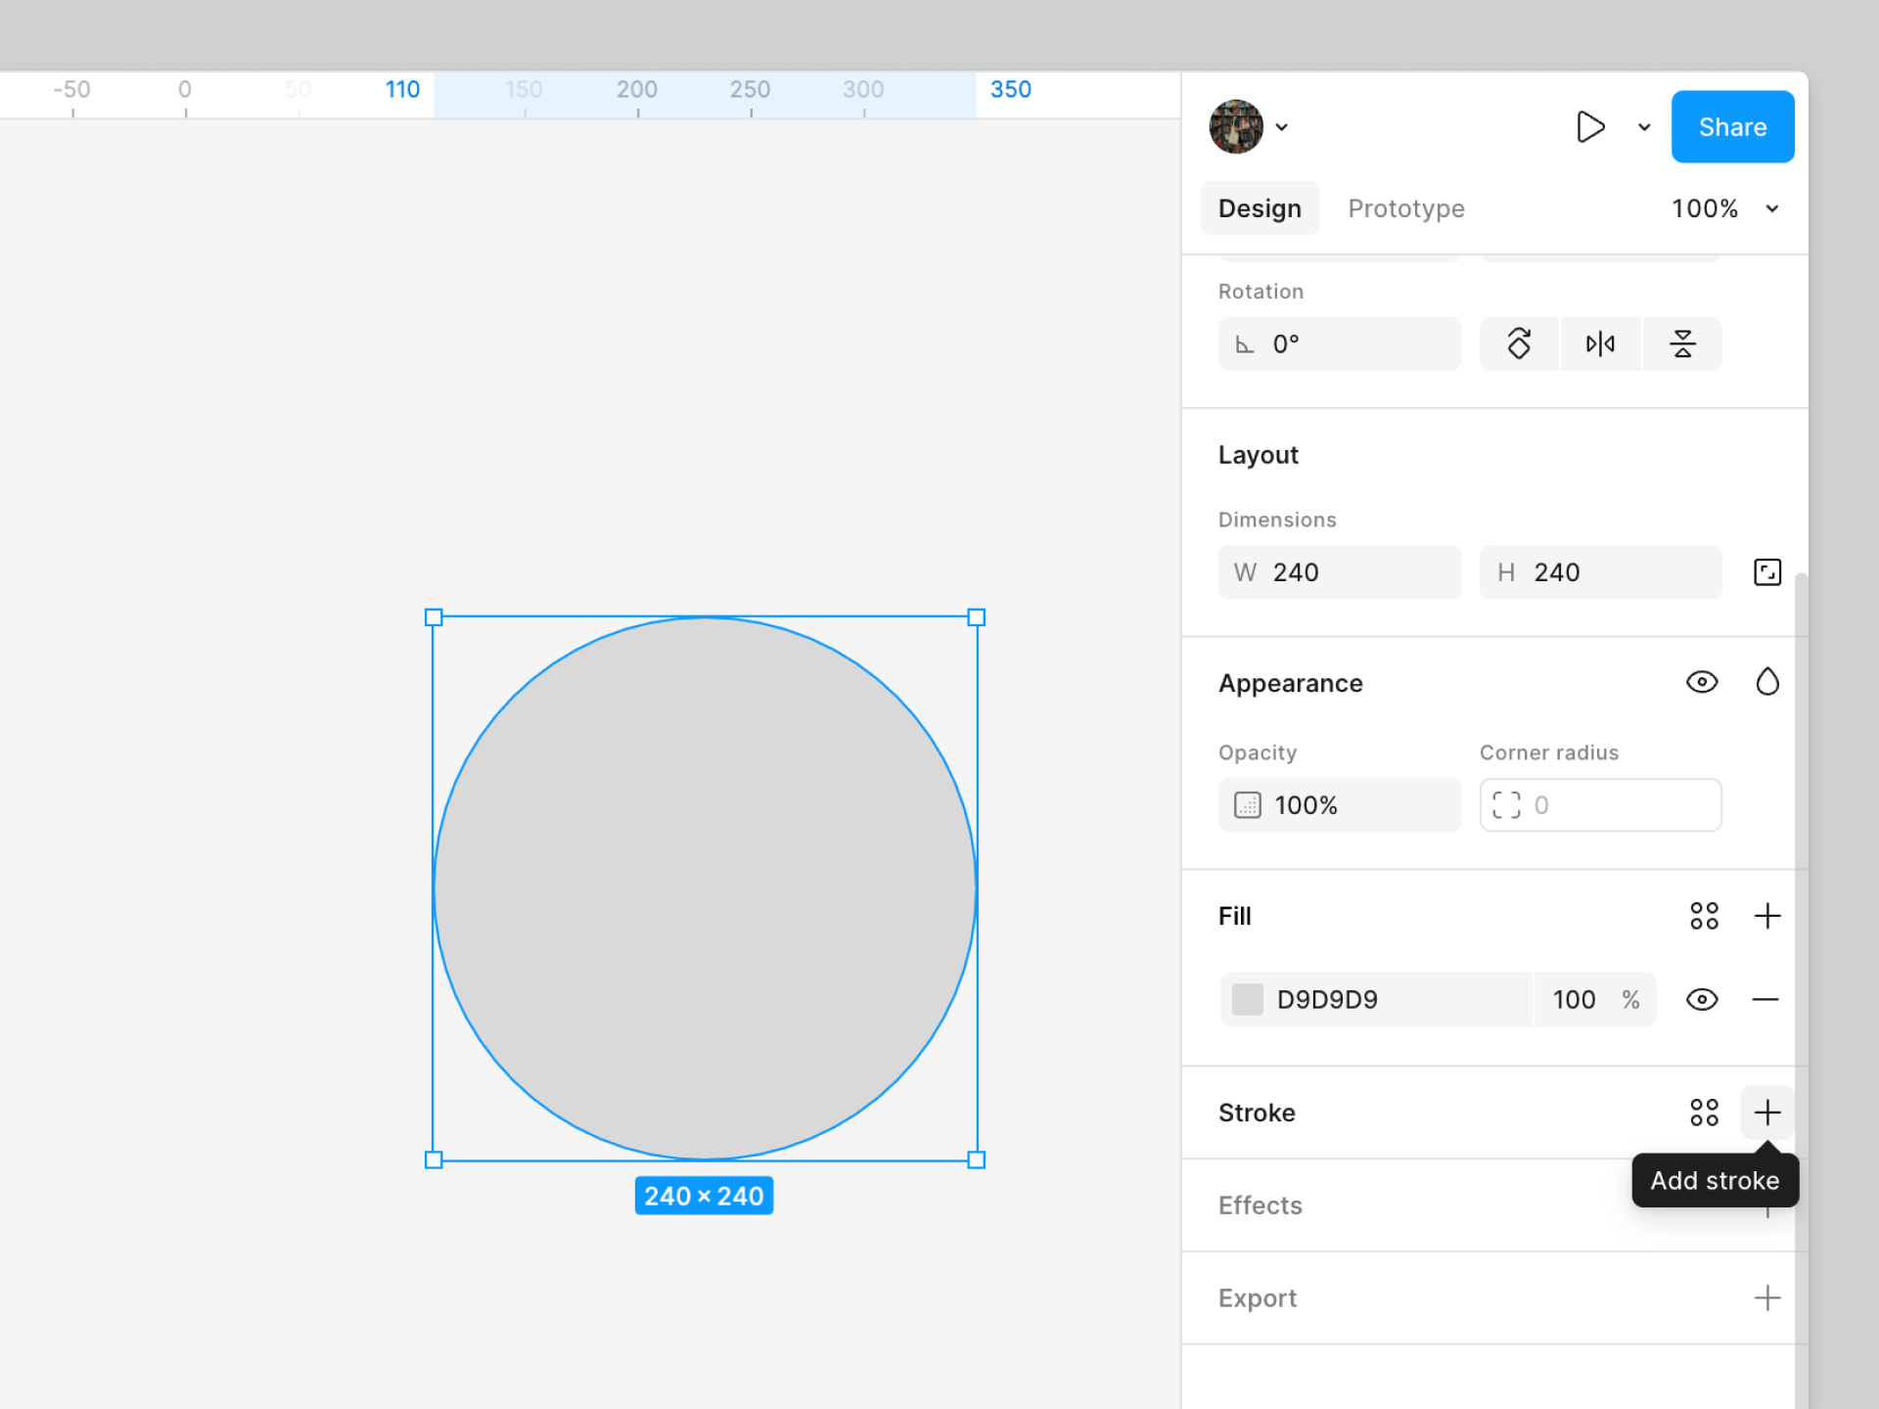The width and height of the screenshot is (1879, 1409).
Task: Click the Add stroke plus button
Action: click(1766, 1113)
